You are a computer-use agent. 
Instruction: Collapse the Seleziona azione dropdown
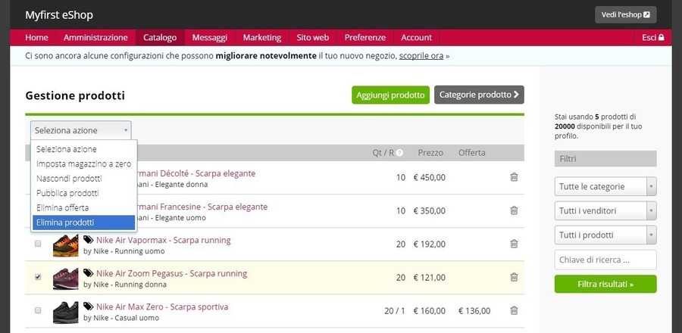click(x=81, y=130)
